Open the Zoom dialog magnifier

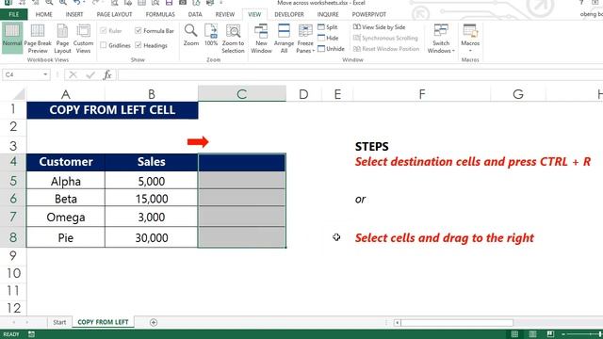tap(190, 36)
